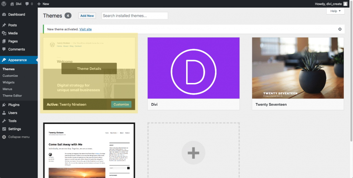Click the Media icon in sidebar
Viewport: 353px width, 178px height.
tap(4, 33)
